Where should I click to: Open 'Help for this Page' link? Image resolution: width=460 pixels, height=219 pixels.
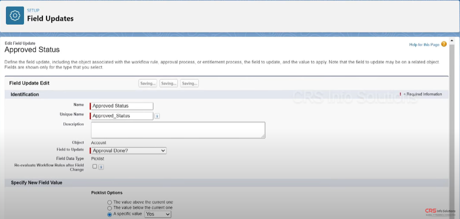pyautogui.click(x=424, y=45)
